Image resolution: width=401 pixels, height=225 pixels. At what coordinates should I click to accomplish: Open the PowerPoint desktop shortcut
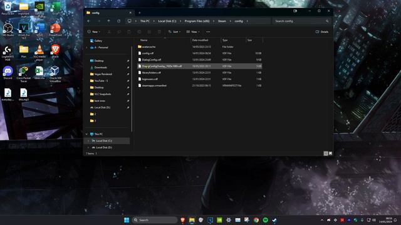[56, 29]
